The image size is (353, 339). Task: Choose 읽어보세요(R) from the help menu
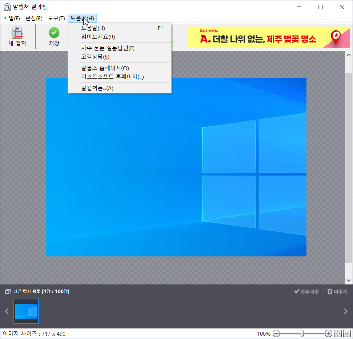click(120, 37)
